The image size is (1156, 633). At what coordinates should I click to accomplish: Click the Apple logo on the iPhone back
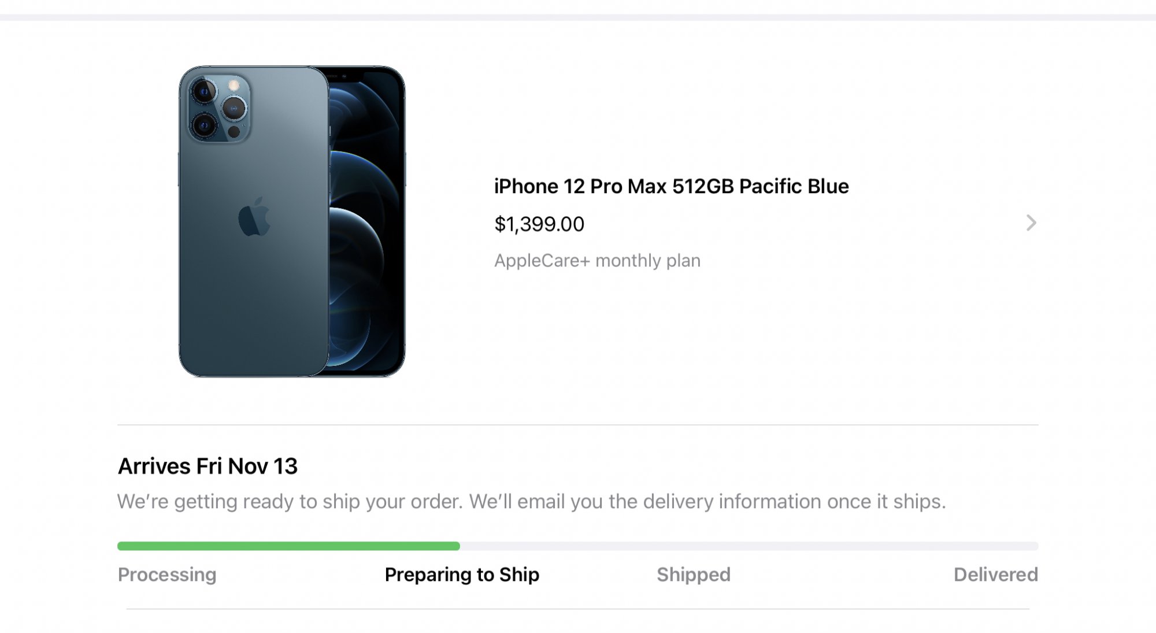point(254,217)
